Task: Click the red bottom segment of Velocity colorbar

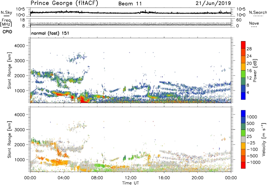Action: click(x=243, y=165)
